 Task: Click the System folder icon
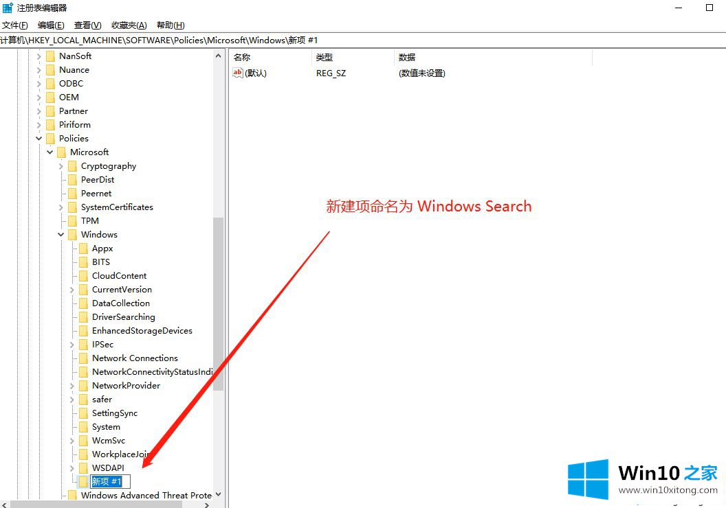click(x=83, y=427)
